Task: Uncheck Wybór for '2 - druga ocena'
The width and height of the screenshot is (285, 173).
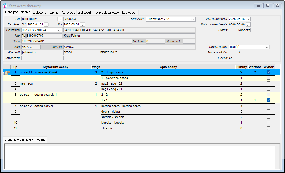Action: [268, 72]
